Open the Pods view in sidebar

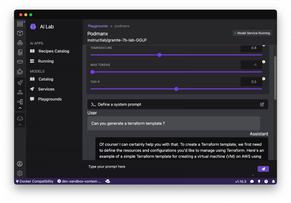[x=20, y=43]
